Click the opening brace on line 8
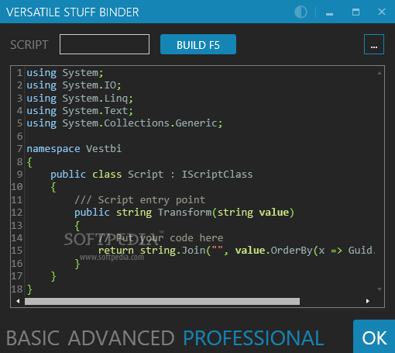The image size is (395, 353). click(29, 162)
